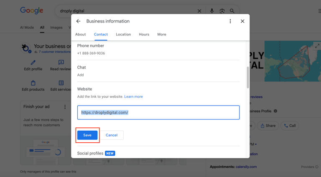This screenshot has width=321, height=177.
Task: Clear the search box text
Action: (x=199, y=11)
